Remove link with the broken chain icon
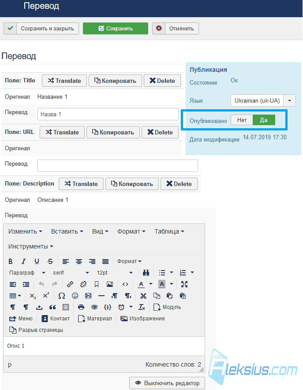Viewport: 303px width, 390px height. click(83, 284)
